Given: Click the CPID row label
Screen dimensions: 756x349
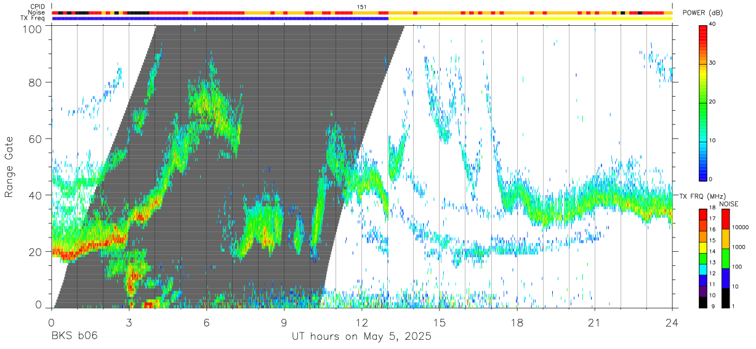Looking at the screenshot, I should point(38,7).
